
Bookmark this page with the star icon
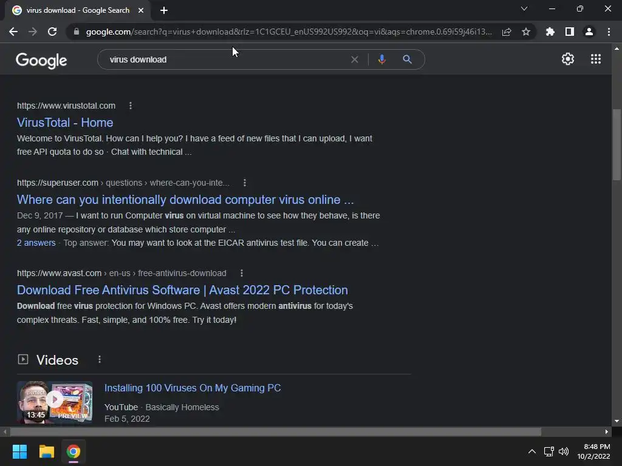point(526,32)
